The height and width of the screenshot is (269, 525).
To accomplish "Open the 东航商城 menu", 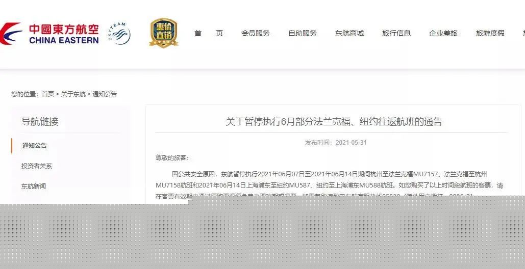I will click(x=349, y=33).
